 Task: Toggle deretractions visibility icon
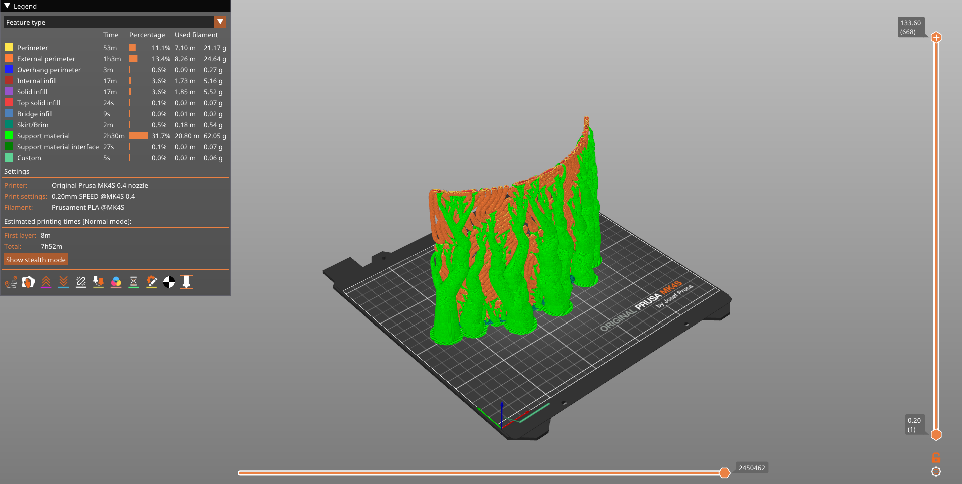(x=64, y=282)
